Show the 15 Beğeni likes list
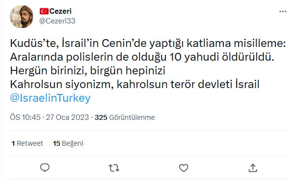Screen dimensions: 295x180 point(68,143)
